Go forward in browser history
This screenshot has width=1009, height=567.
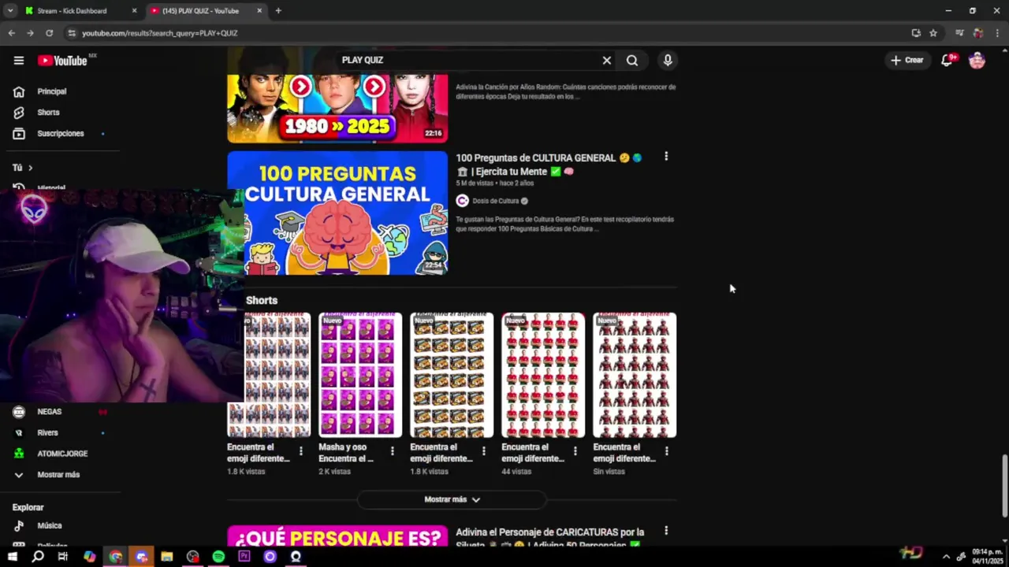tap(30, 33)
